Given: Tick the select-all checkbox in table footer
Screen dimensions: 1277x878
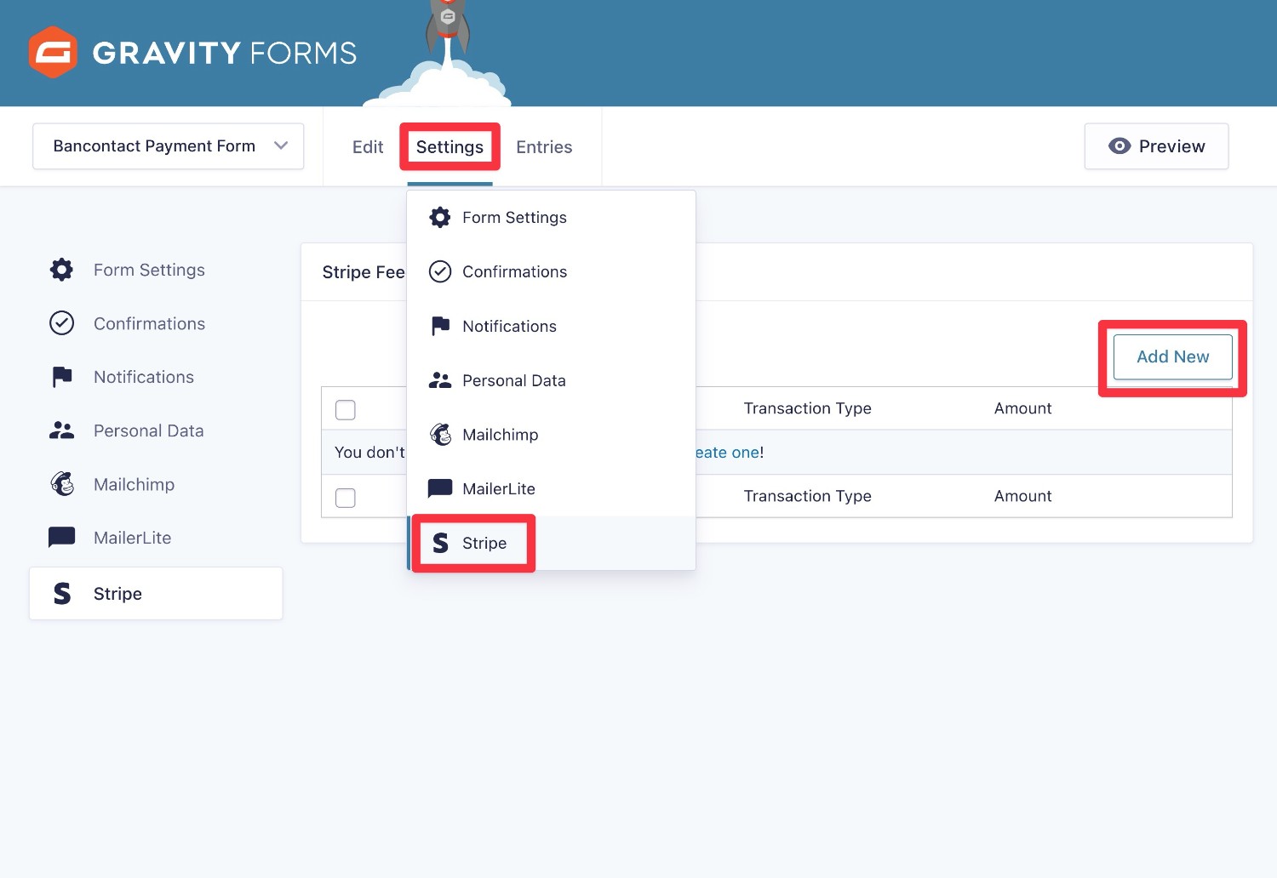Looking at the screenshot, I should coord(346,497).
